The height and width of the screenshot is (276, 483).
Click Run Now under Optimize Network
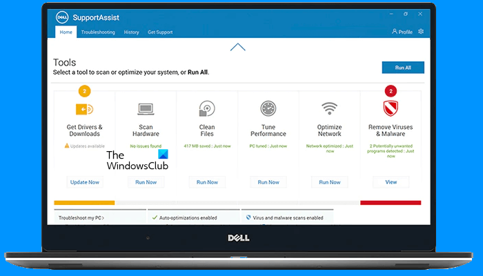coord(330,182)
